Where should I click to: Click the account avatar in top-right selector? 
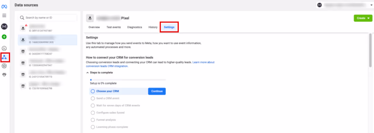tap(320, 5)
